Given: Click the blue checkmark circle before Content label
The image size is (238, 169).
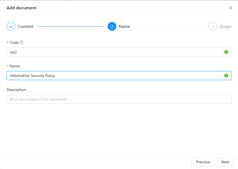Looking at the screenshot, I should pos(11,26).
